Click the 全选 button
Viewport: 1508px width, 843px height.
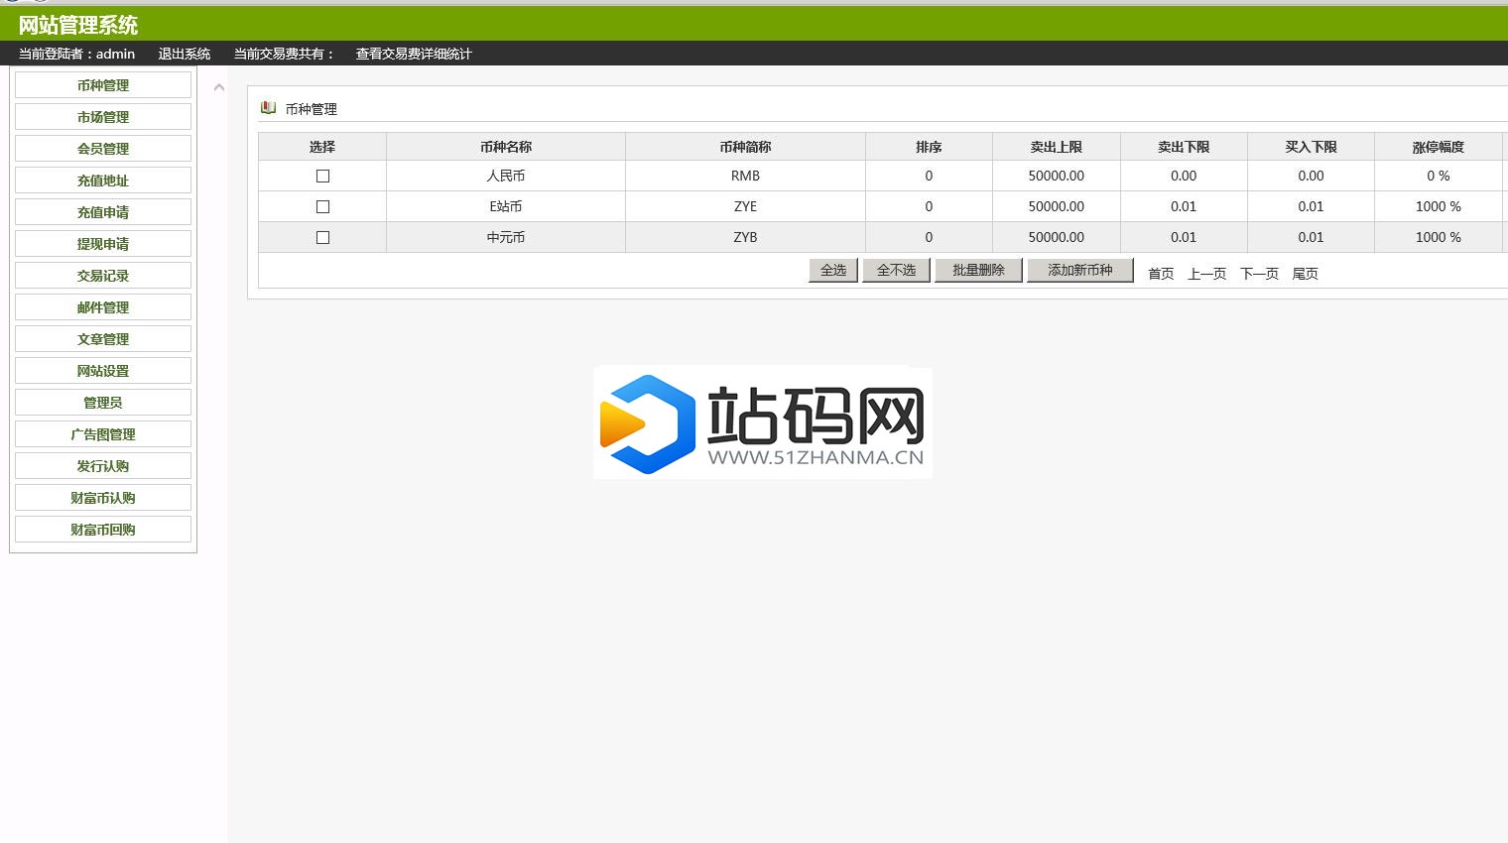(x=833, y=270)
